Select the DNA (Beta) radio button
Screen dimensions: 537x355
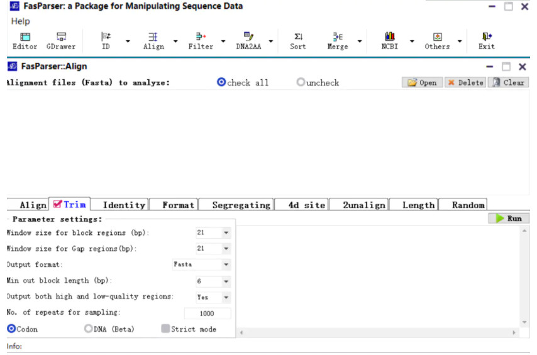tap(89, 329)
